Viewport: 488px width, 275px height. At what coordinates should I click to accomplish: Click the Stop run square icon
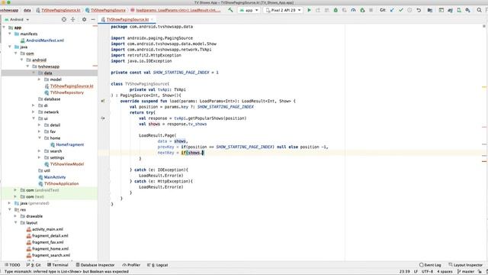371,10
